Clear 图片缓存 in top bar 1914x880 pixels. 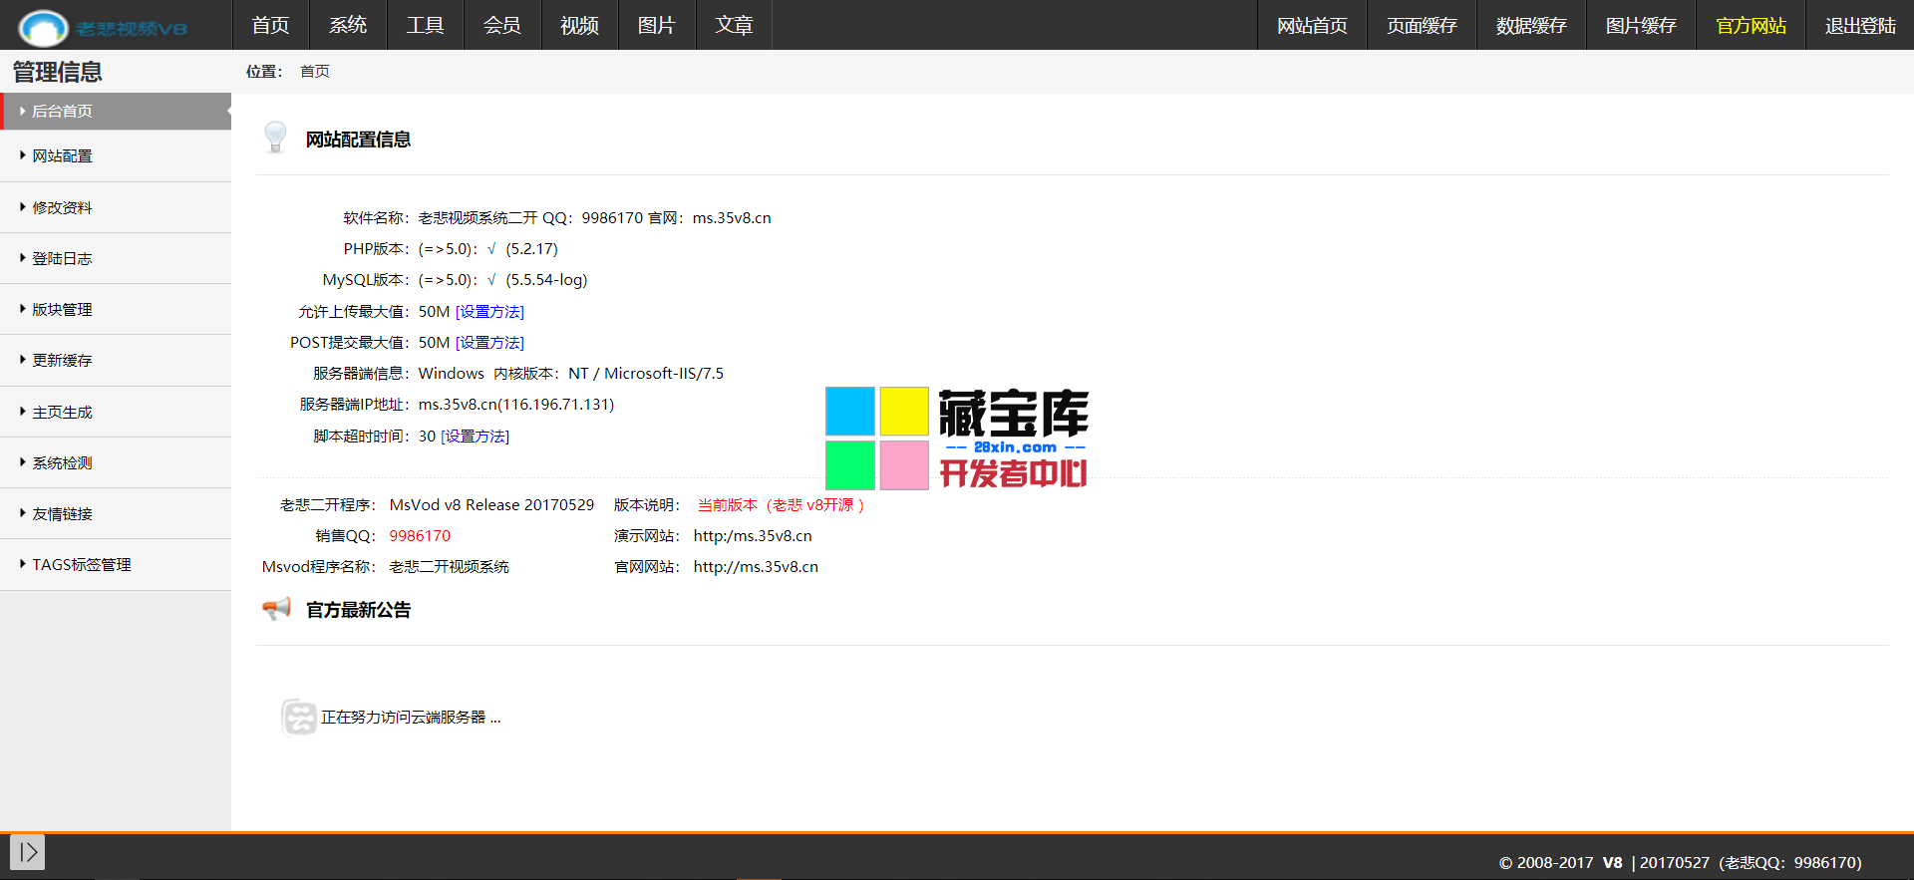[1641, 25]
